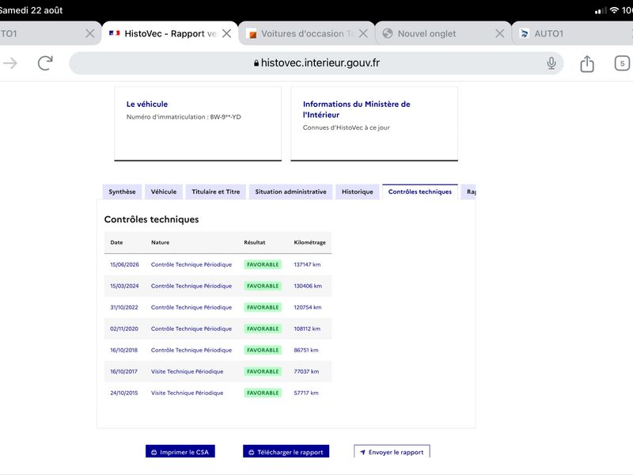Click the date 31/10/2022
Viewport: 633px width, 475px height.
[124, 307]
